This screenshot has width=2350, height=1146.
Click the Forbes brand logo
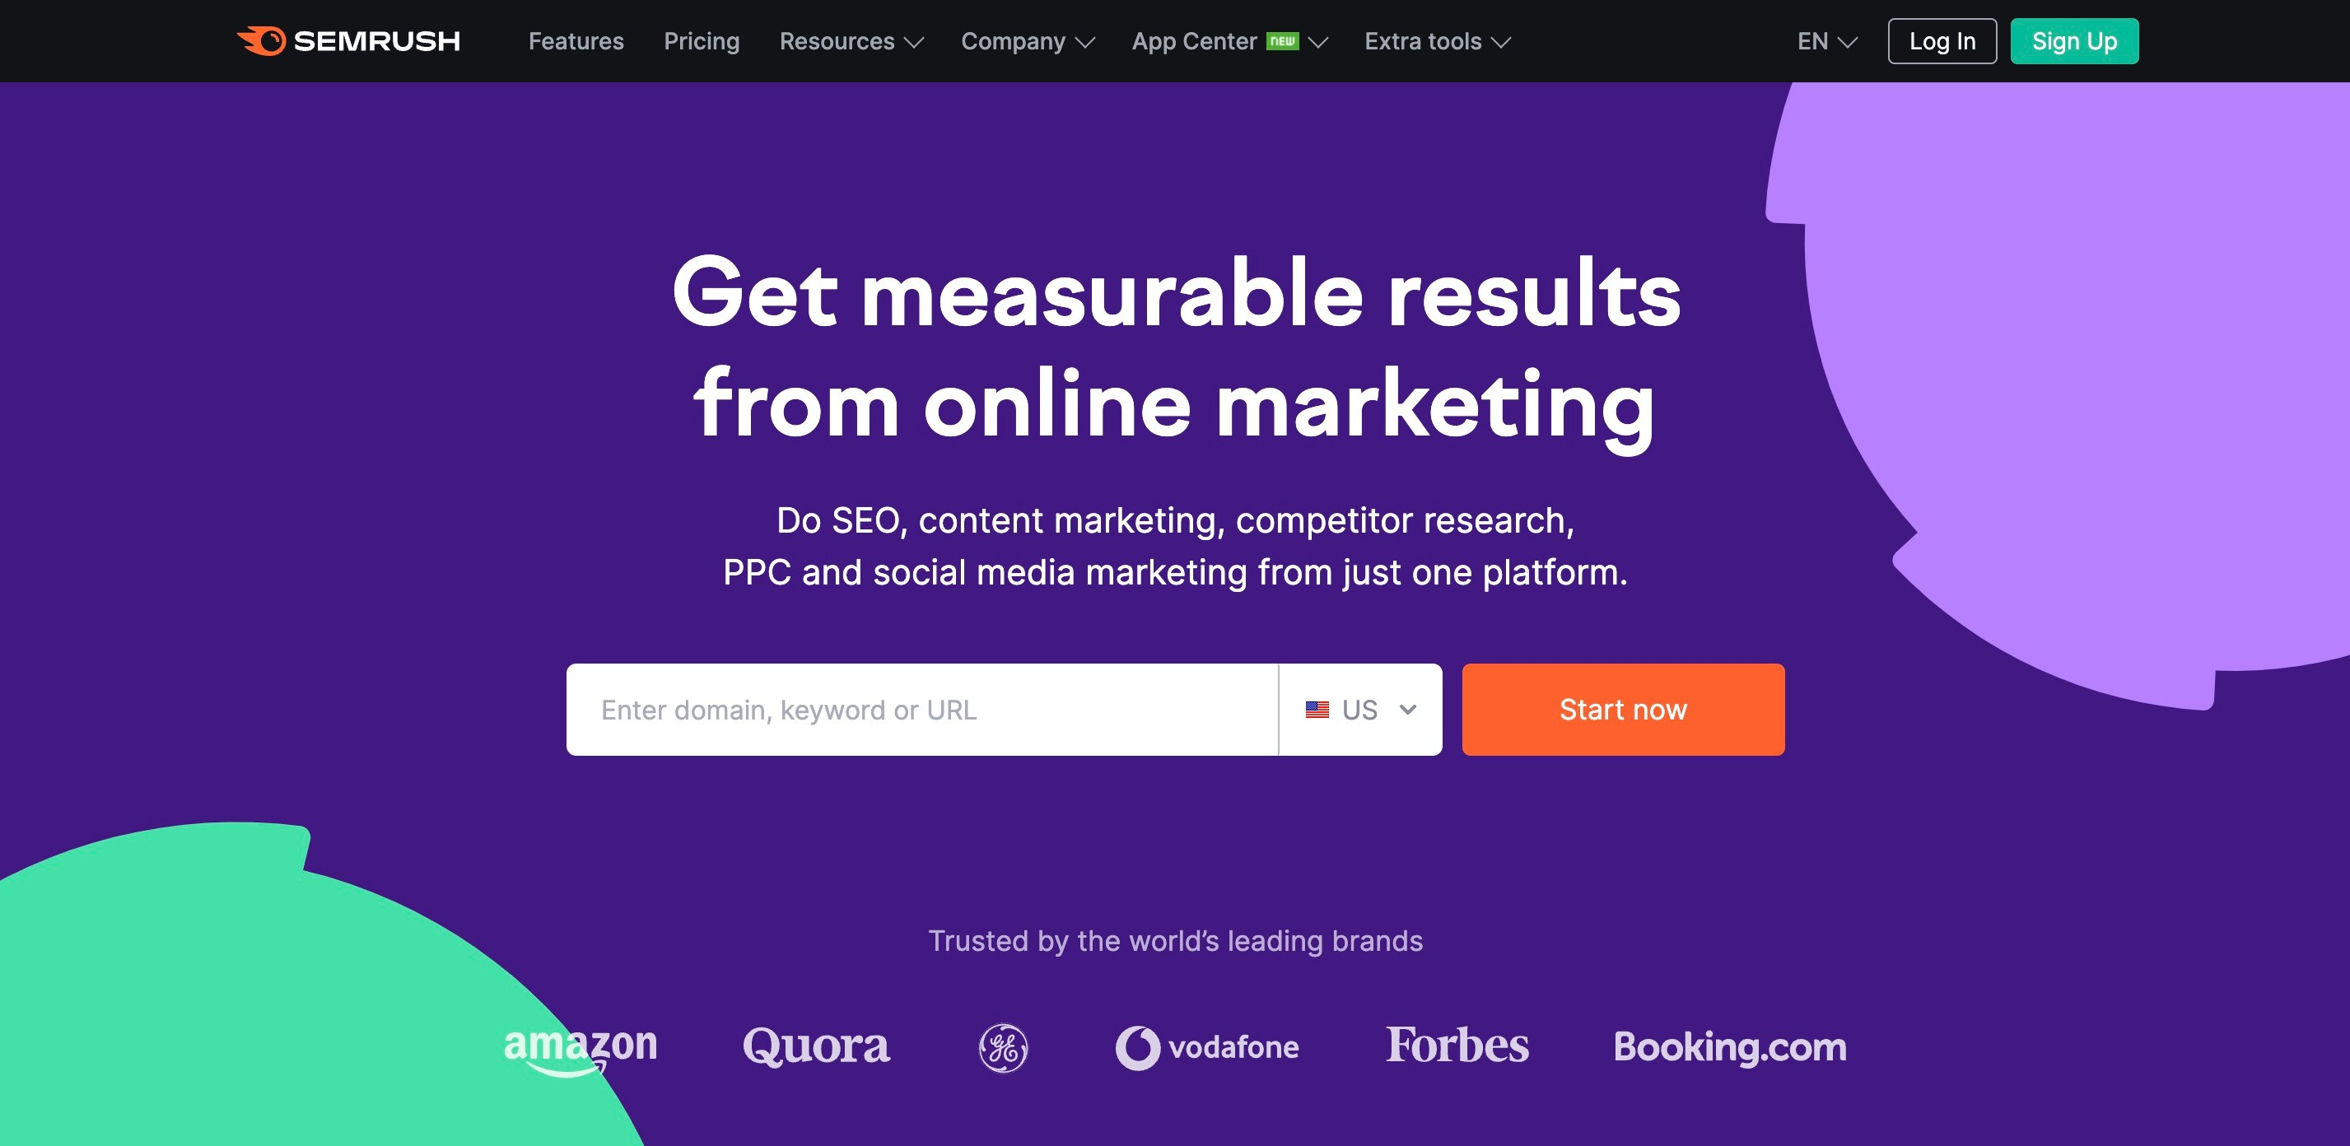click(x=1457, y=1045)
